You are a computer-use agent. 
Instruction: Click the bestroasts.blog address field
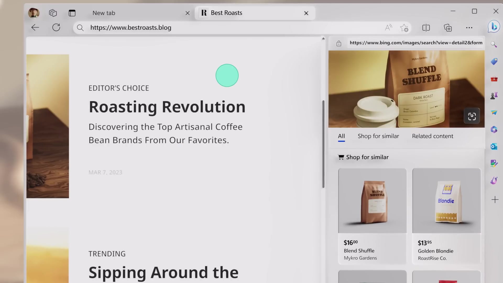coord(131,28)
